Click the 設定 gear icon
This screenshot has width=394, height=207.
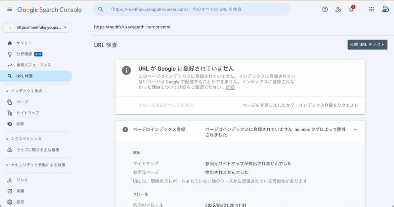tap(10, 202)
